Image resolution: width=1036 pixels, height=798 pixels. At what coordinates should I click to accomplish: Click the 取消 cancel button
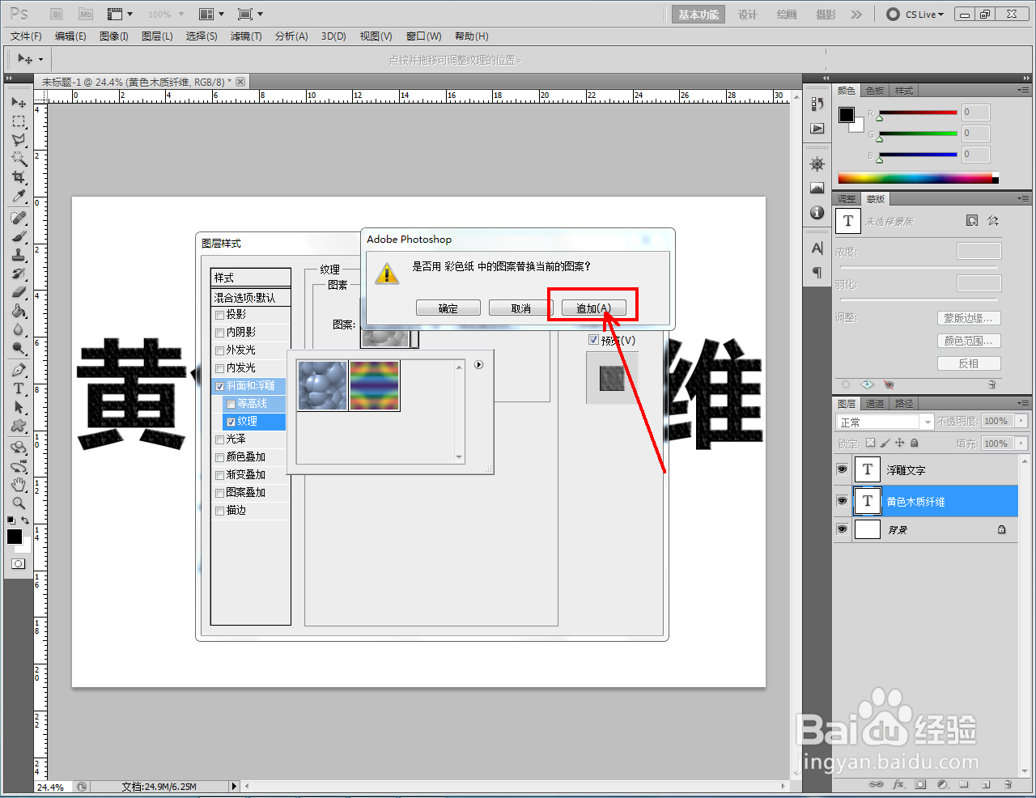(x=521, y=308)
